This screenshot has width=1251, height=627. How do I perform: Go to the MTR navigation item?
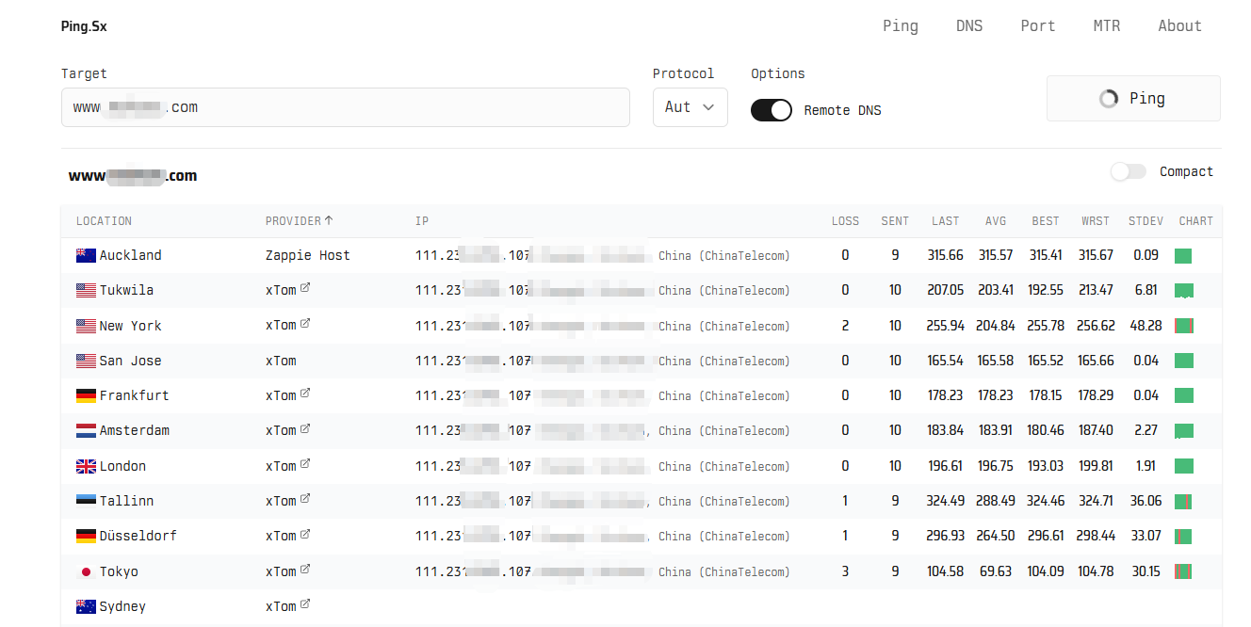click(1107, 25)
